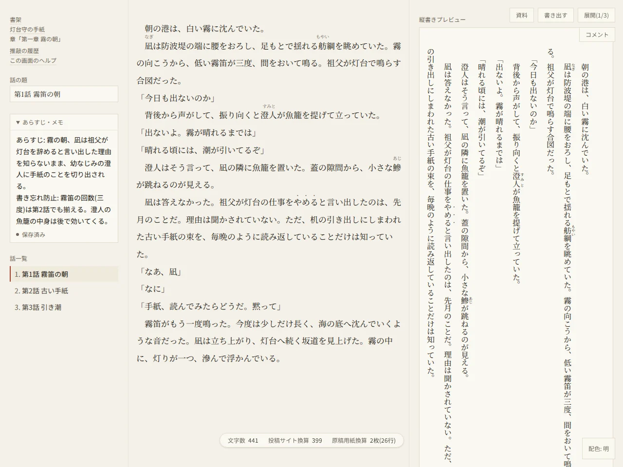Click the 投稿サイト換算 399 counter
Screen dimensions: 623x467
coord(295,441)
